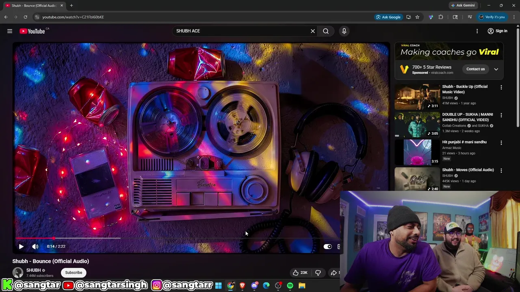This screenshot has height=292, width=520.
Task: Start voice search with the microphone
Action: click(x=344, y=31)
